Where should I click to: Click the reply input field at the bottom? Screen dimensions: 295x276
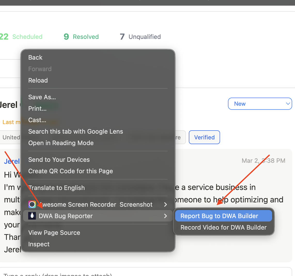pyautogui.click(x=103, y=274)
